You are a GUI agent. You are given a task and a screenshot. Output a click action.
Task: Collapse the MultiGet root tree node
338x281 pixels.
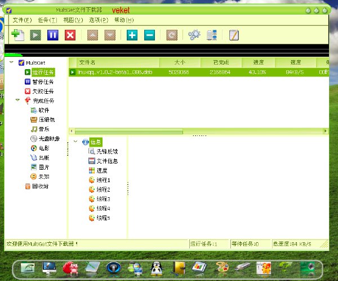click(12, 62)
